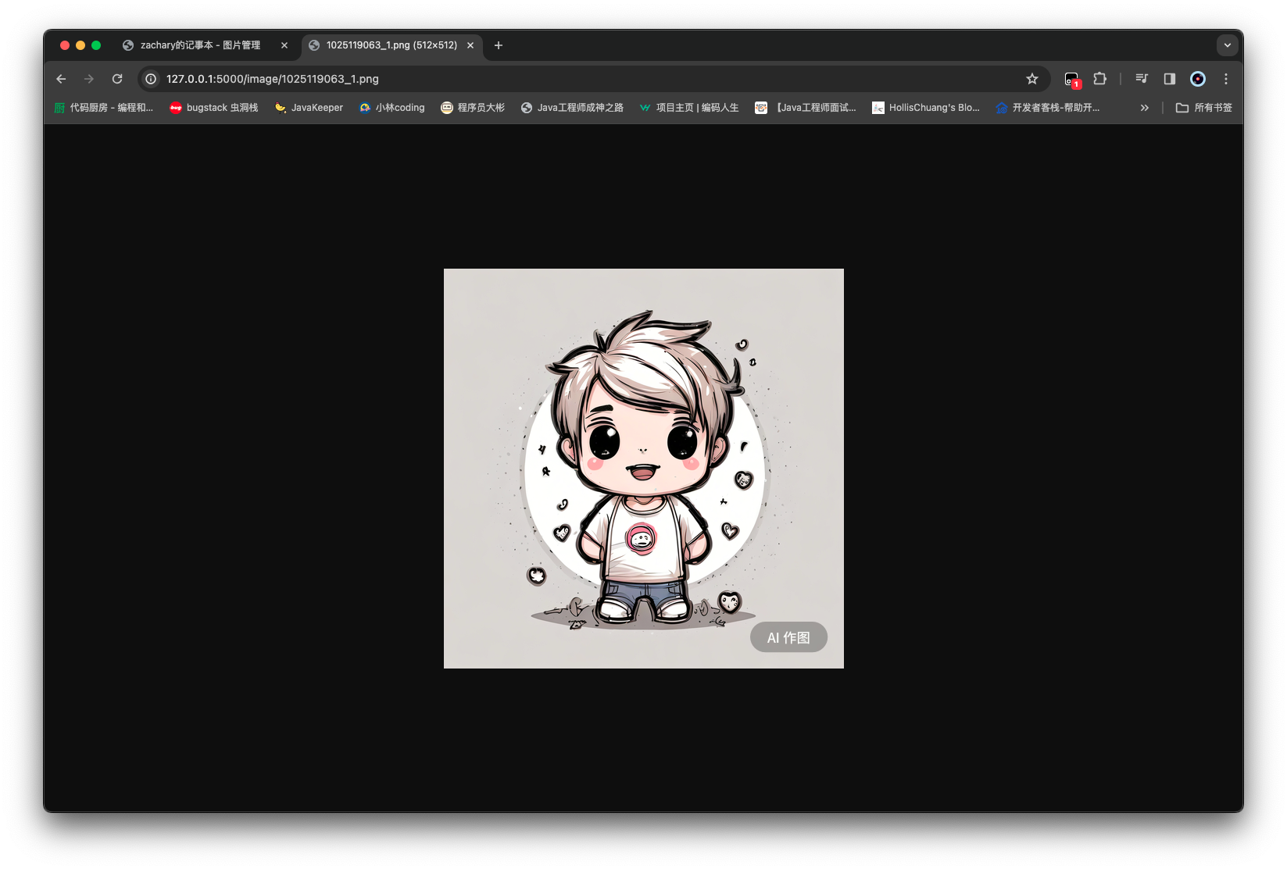This screenshot has width=1287, height=870.
Task: Open the 【Java工程师面试 bookmark
Action: coord(806,108)
